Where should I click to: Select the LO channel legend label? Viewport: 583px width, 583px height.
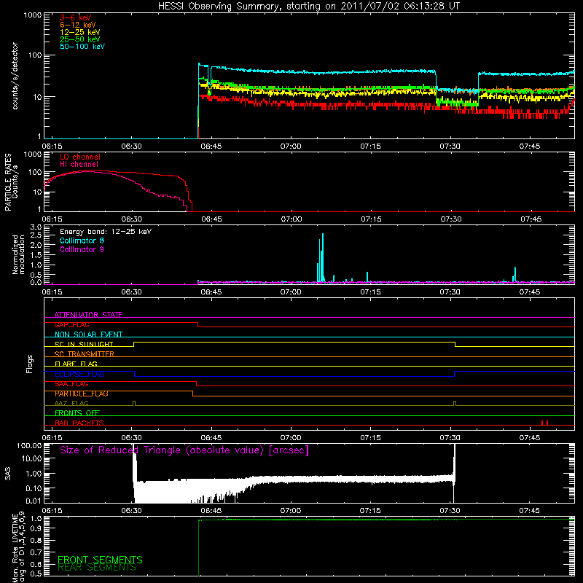pyautogui.click(x=80, y=157)
